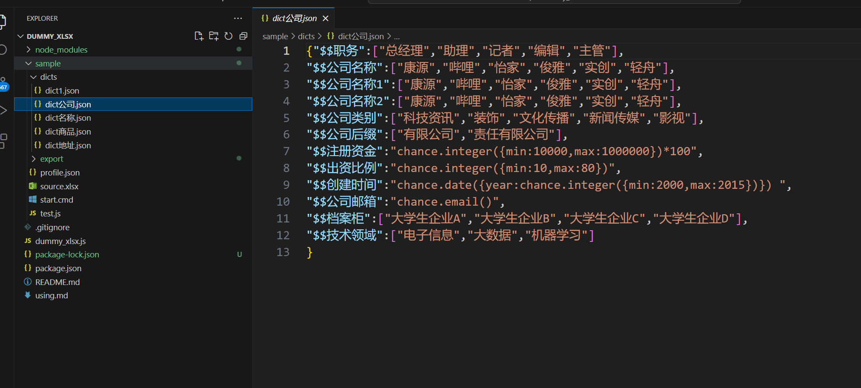
Task: Select dict公司.json in the file tree
Action: coord(133,104)
